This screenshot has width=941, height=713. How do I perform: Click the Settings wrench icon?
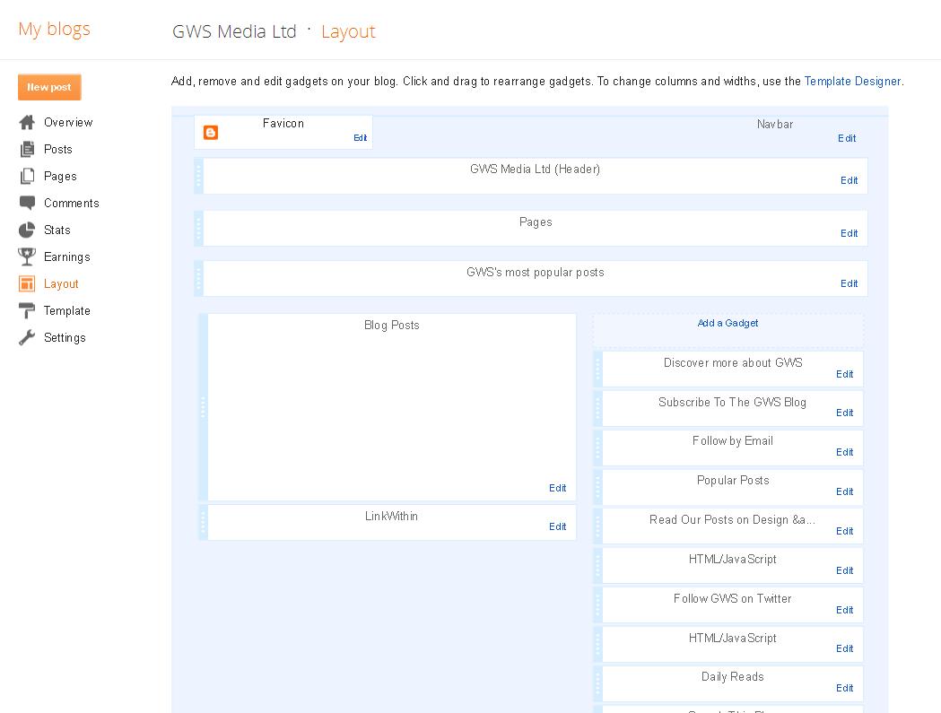point(27,337)
